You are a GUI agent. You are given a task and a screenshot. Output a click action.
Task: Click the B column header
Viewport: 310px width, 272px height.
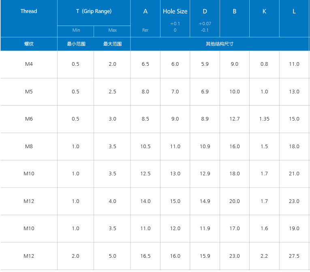[x=235, y=11]
